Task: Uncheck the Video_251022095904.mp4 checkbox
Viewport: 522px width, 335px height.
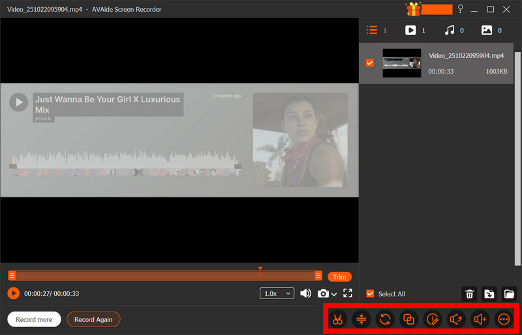Action: coord(369,63)
